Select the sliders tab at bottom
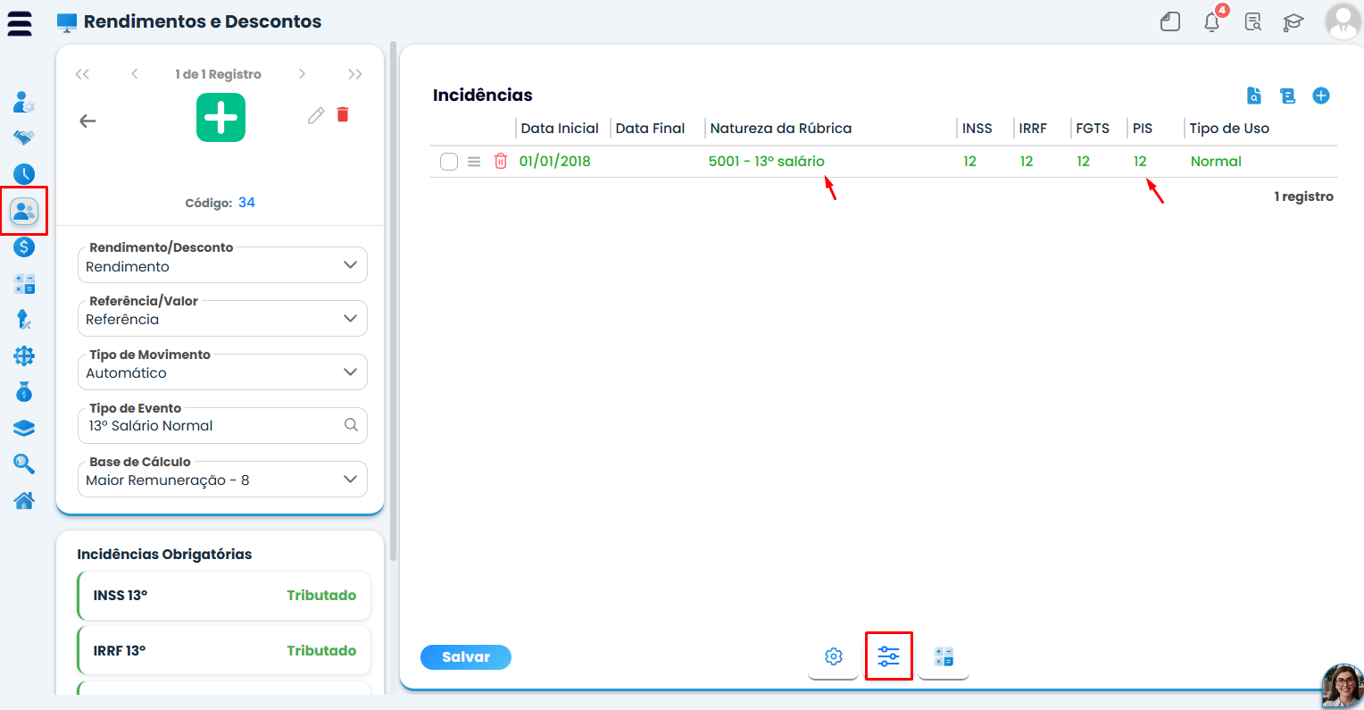 (x=889, y=656)
